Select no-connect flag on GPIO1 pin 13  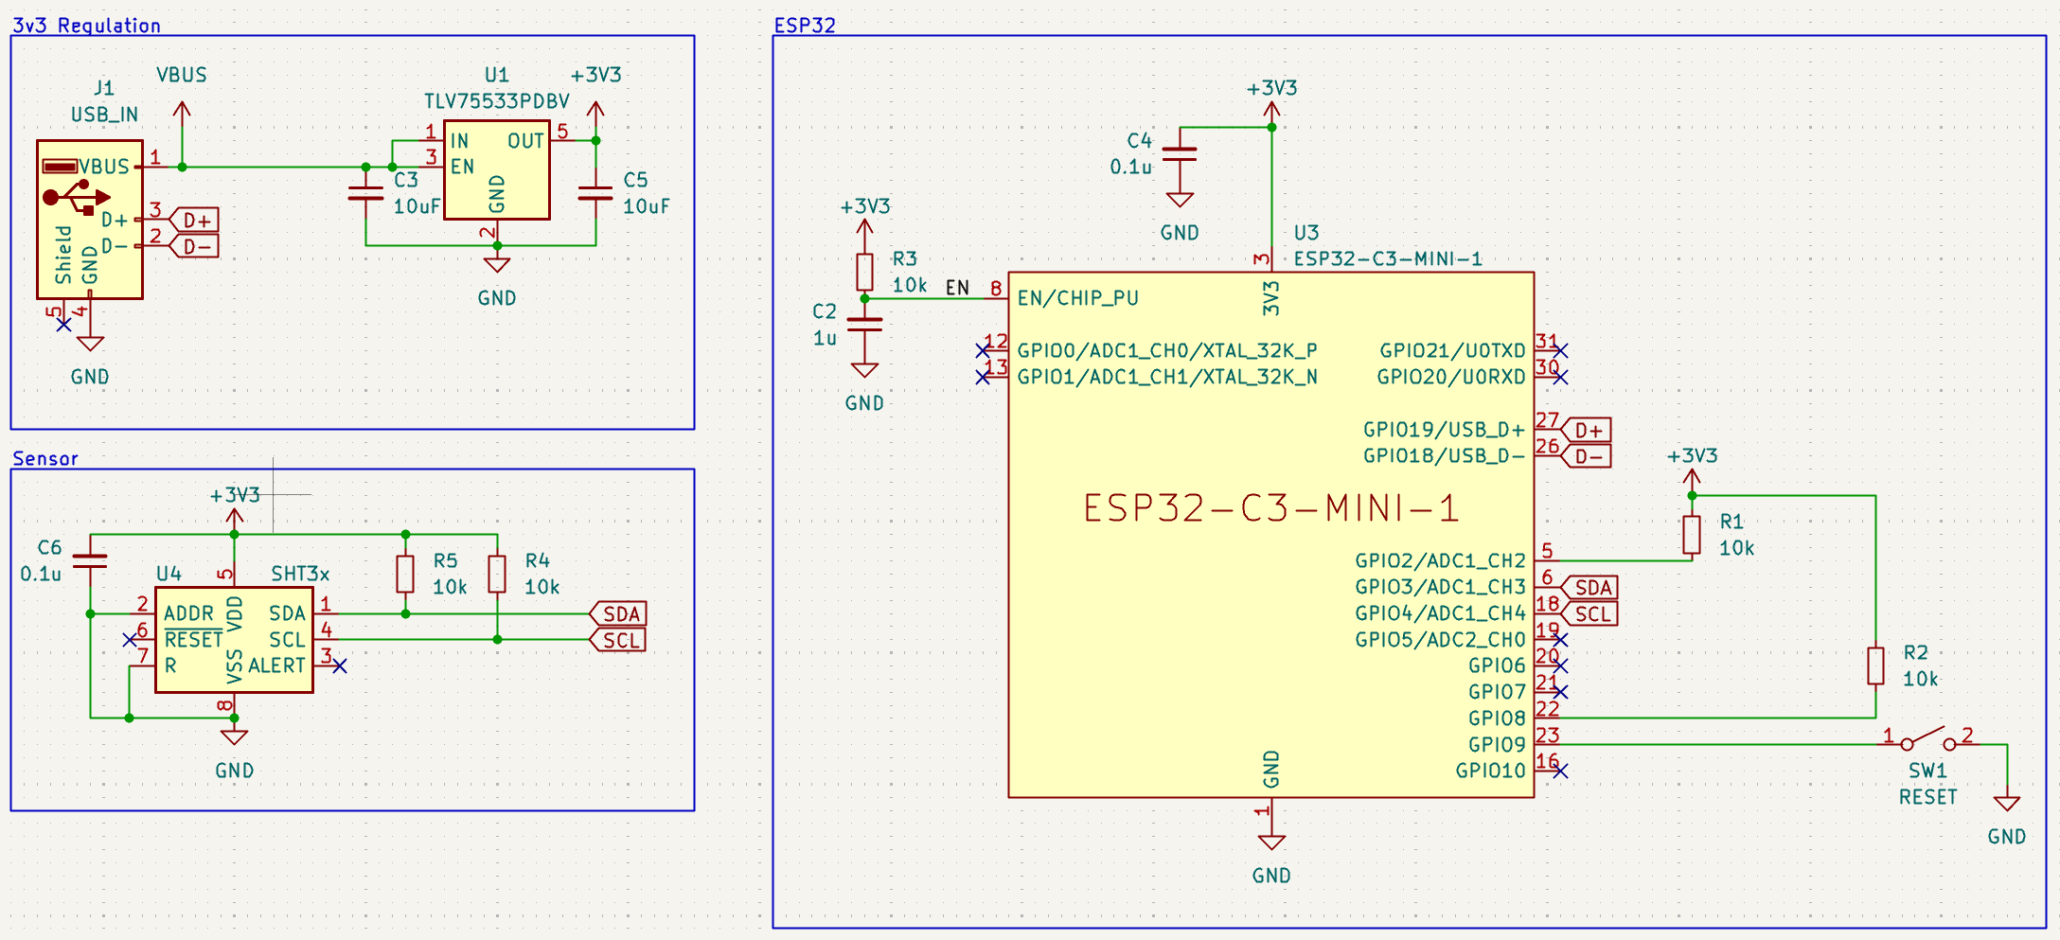(x=983, y=378)
